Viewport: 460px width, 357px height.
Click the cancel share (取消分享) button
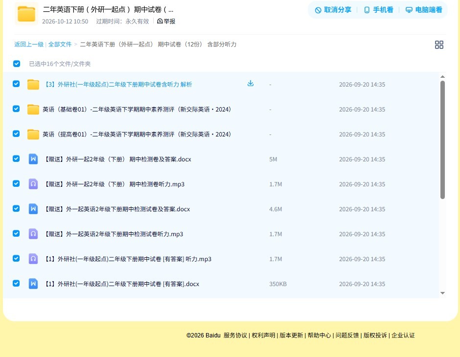[x=333, y=10]
